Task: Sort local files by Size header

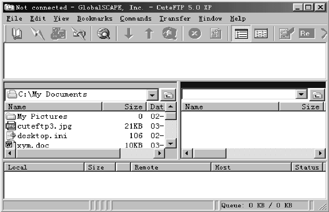Action: coord(124,107)
